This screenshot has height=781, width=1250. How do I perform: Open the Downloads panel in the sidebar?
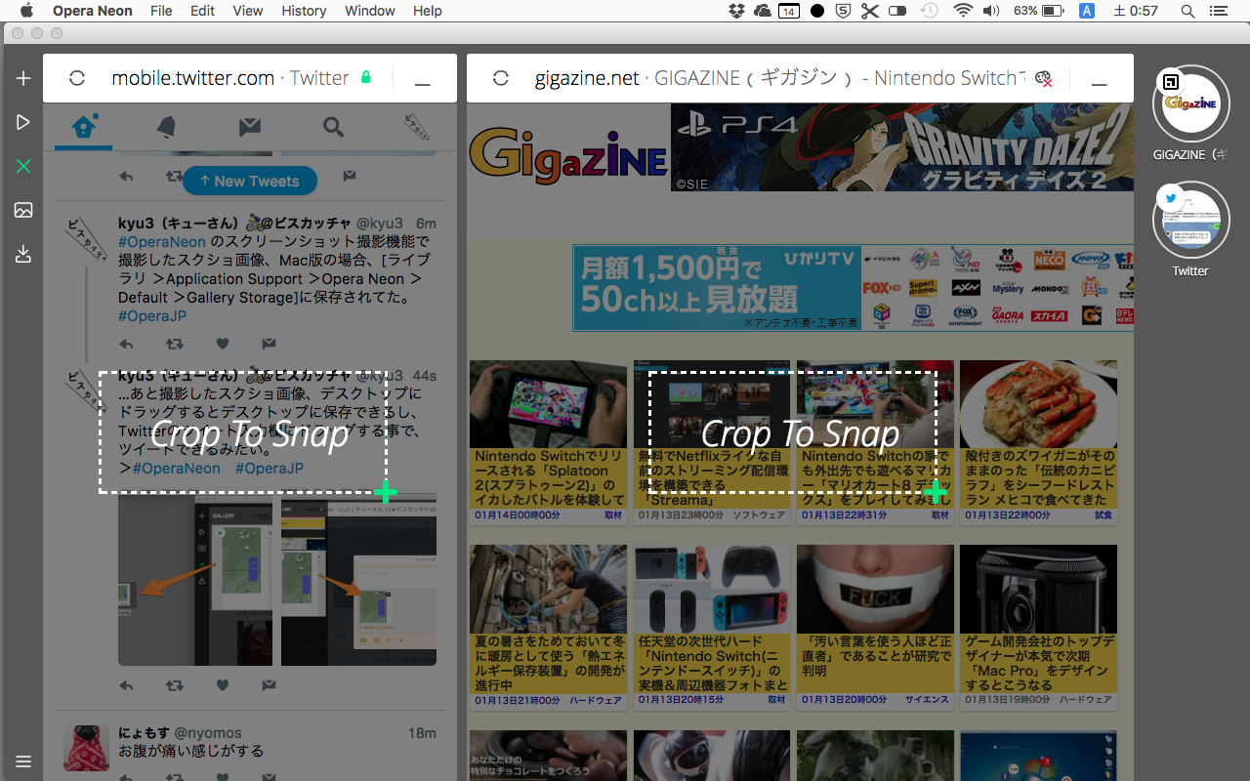[x=23, y=254]
